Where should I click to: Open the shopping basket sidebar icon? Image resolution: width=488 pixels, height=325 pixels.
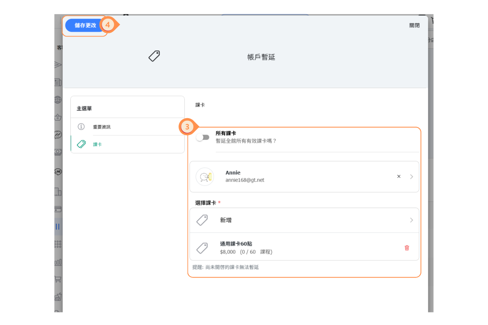click(58, 118)
